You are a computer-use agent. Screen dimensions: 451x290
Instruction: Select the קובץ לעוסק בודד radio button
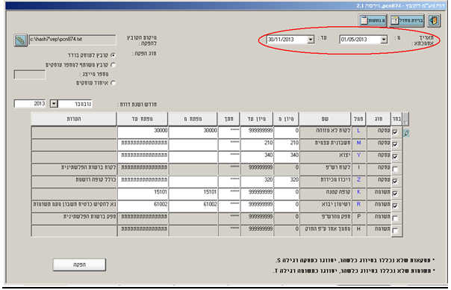click(x=113, y=55)
